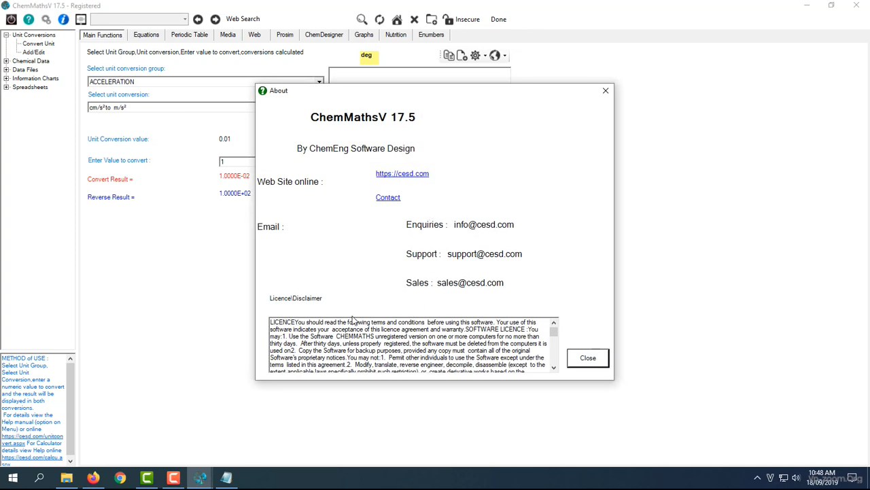The height and width of the screenshot is (490, 870).
Task: Switch to the Media tab
Action: pyautogui.click(x=228, y=35)
